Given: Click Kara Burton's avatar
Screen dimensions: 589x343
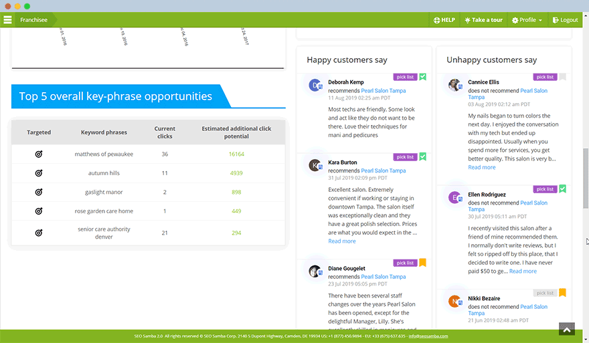Looking at the screenshot, I should [x=315, y=165].
